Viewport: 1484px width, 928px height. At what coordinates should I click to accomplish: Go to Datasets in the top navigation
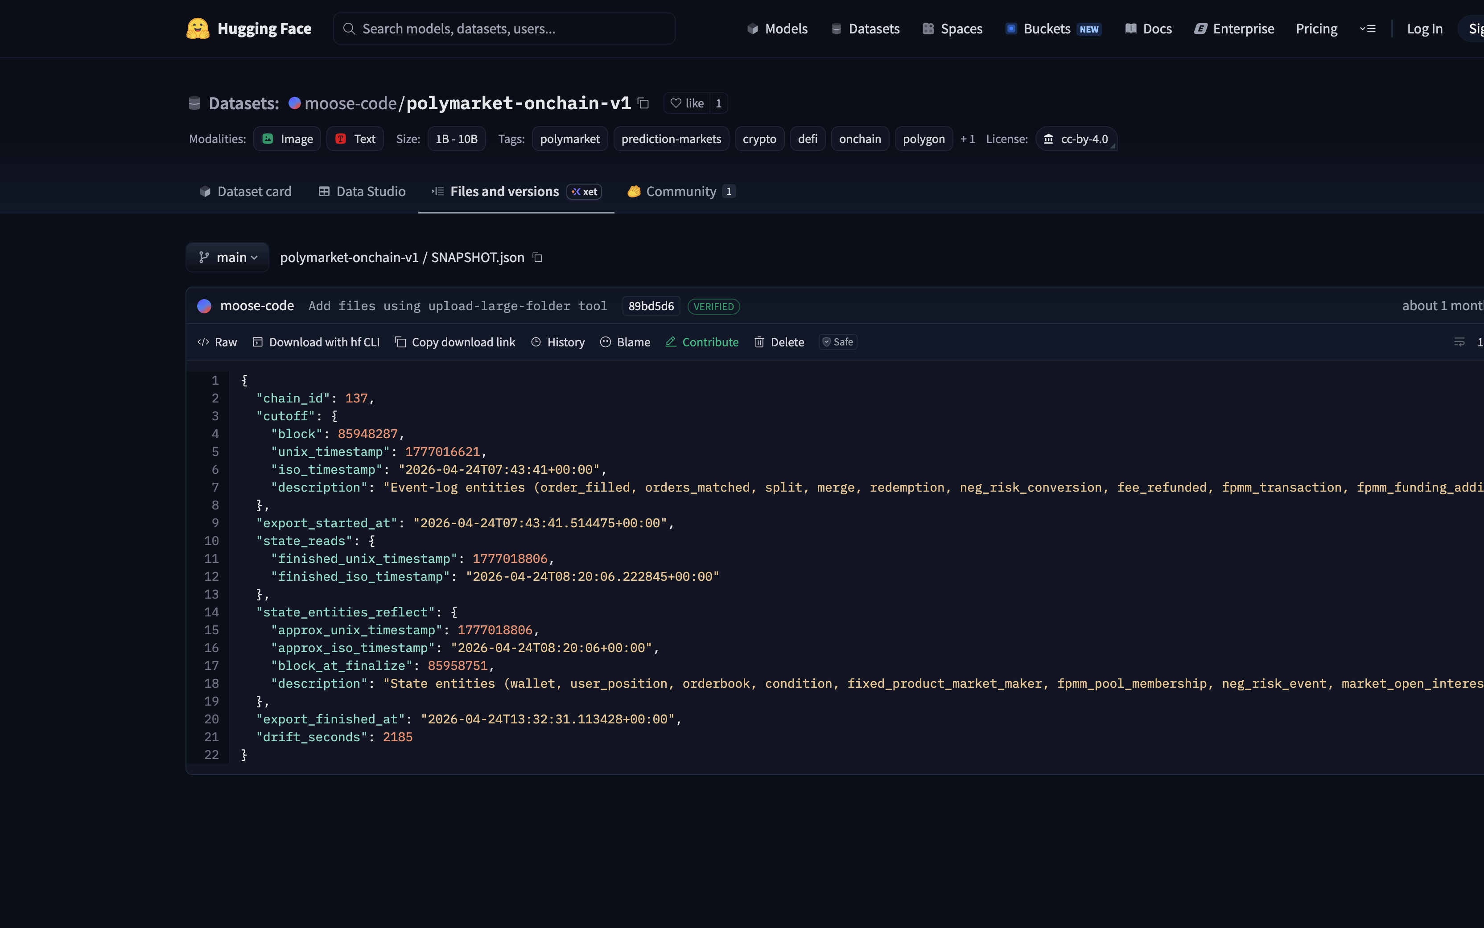[x=865, y=29]
